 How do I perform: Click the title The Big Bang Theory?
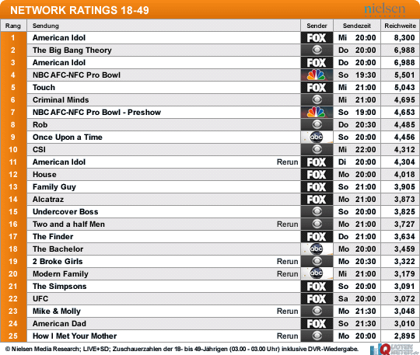click(x=72, y=50)
